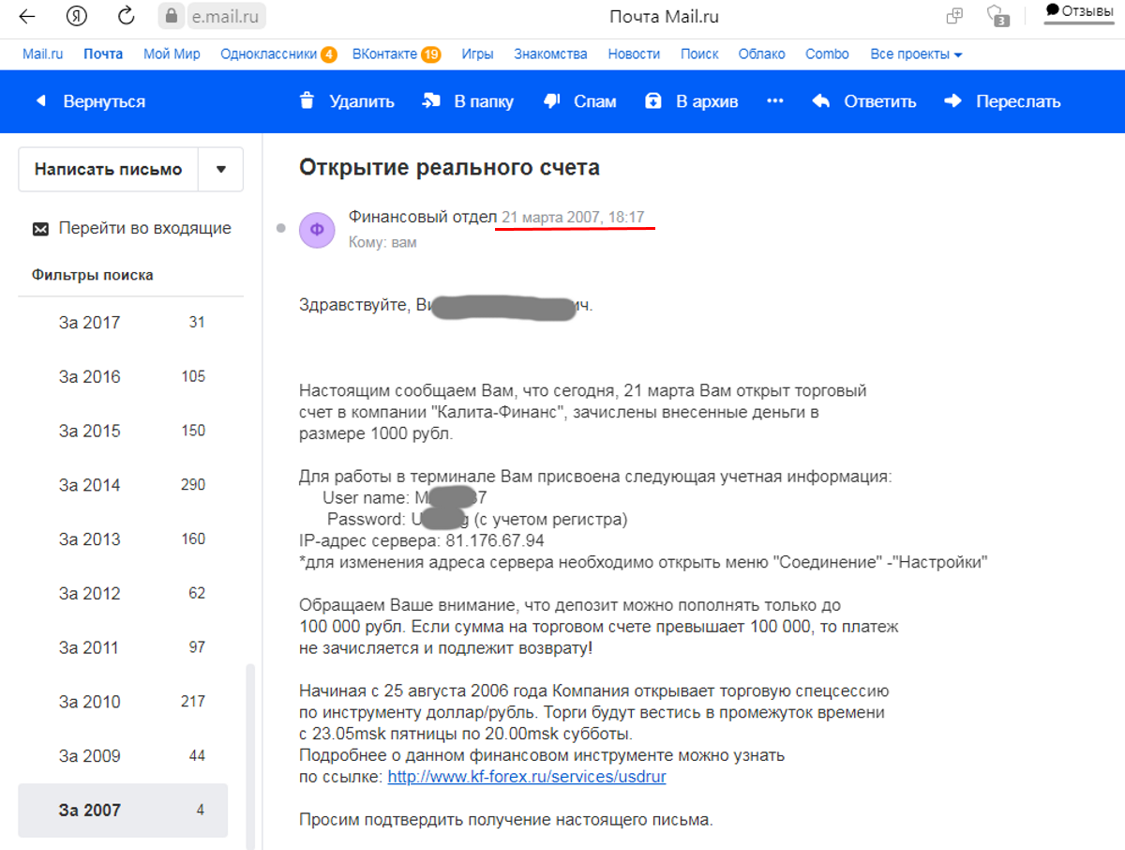
Task: Open the Mail.ru portal link
Action: [43, 54]
